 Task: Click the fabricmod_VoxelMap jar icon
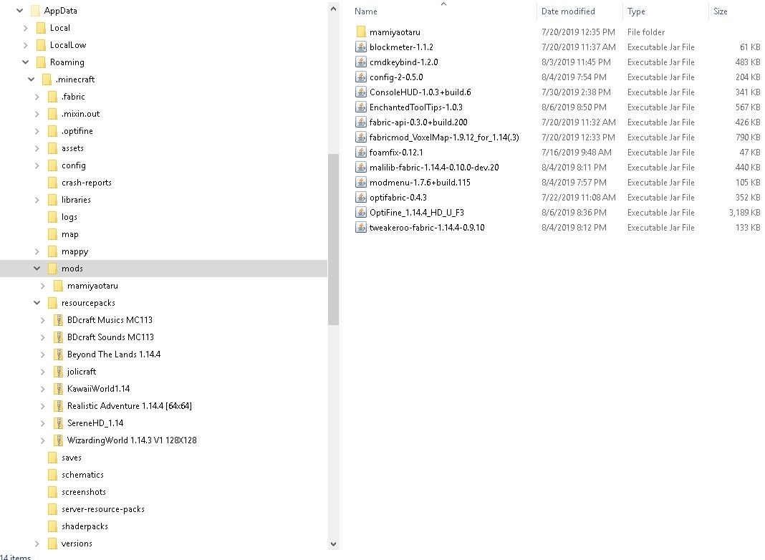360,137
